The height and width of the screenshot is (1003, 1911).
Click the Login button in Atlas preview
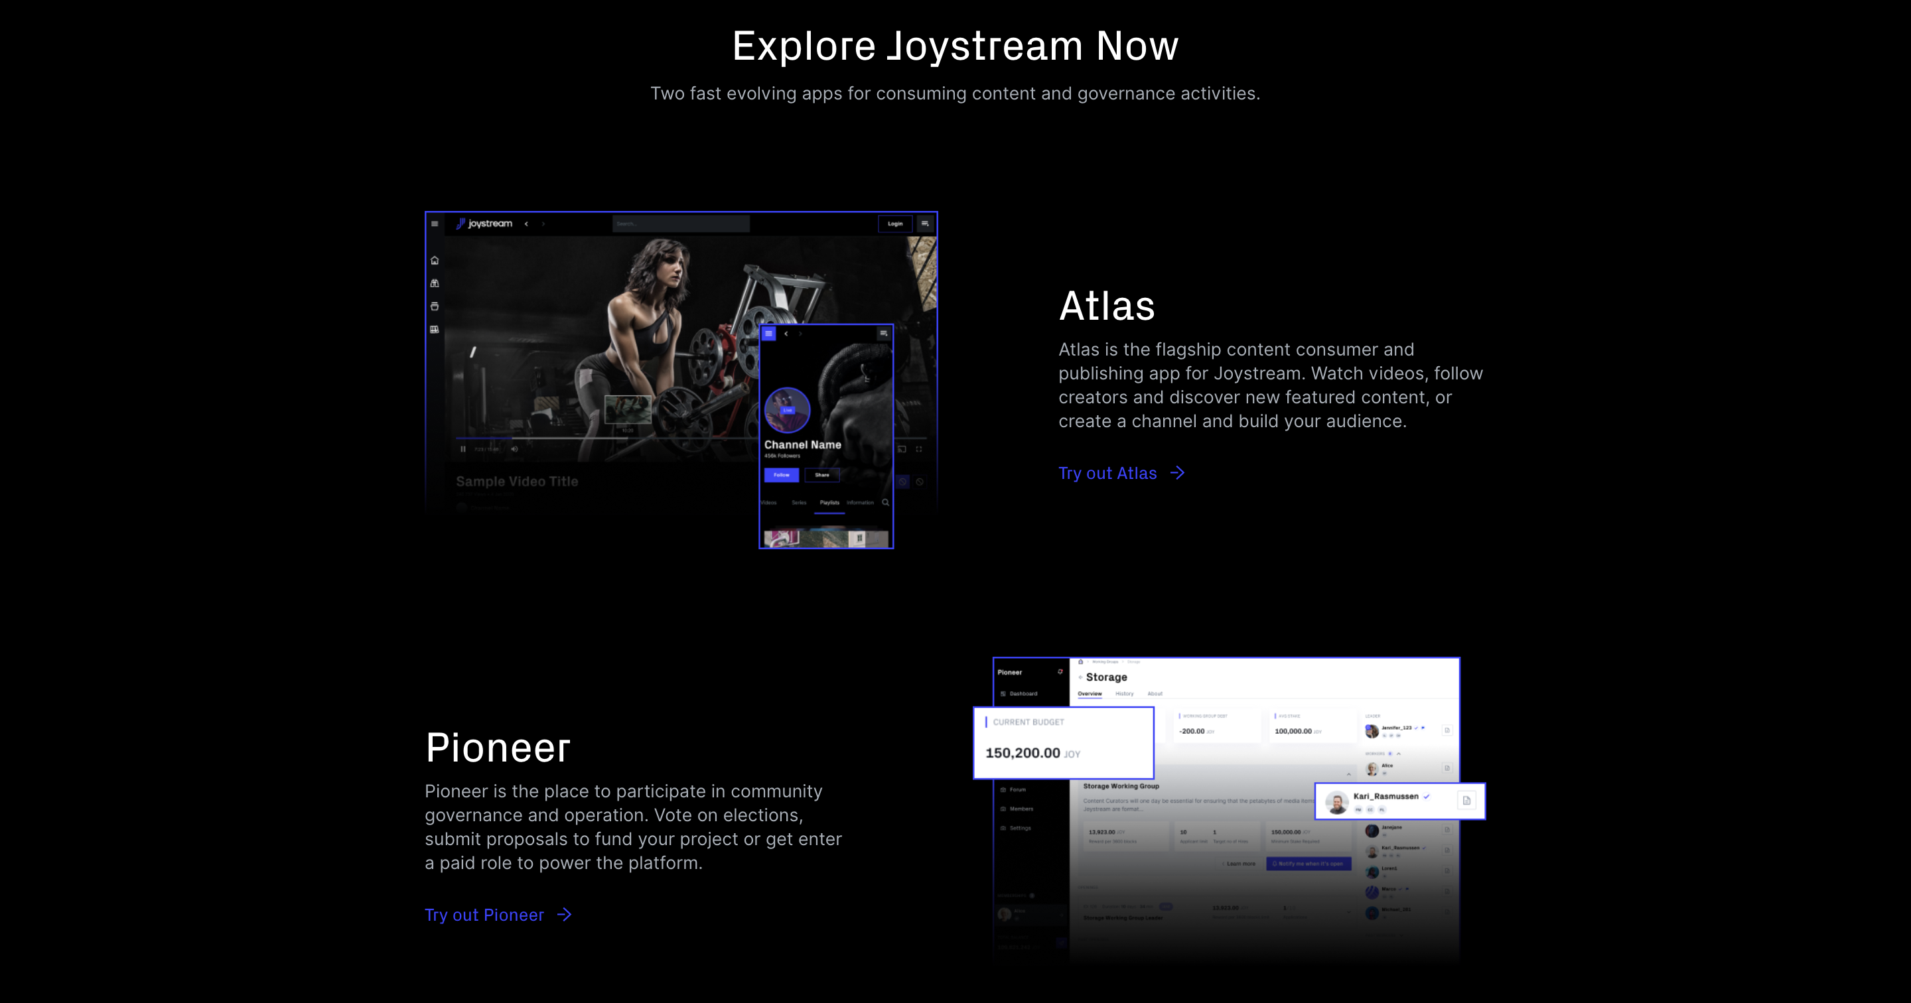[894, 224]
